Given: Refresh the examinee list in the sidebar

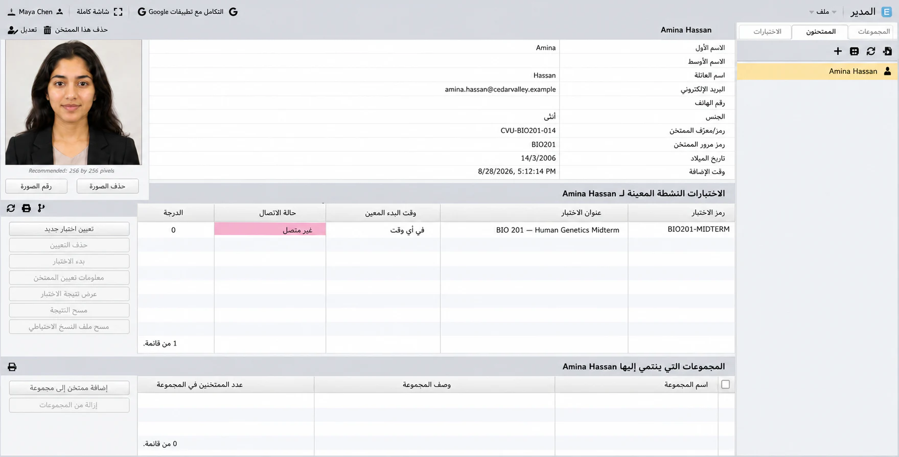Looking at the screenshot, I should pos(871,51).
